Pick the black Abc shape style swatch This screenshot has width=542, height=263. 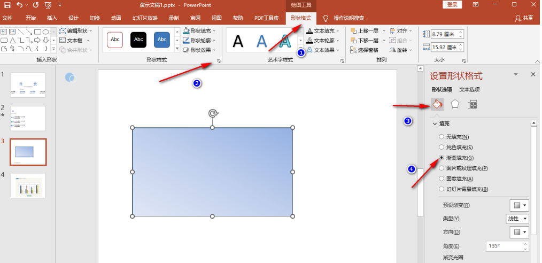138,40
